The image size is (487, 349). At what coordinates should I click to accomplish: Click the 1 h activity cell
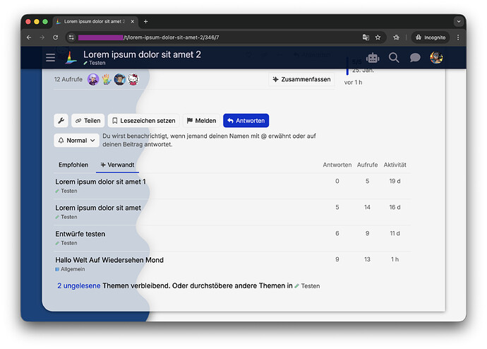pos(395,259)
